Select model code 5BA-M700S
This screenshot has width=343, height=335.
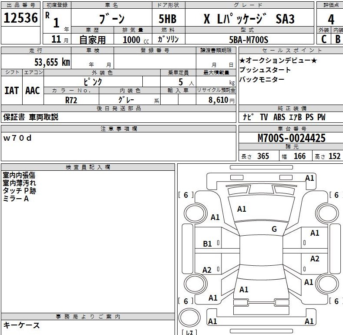click(249, 40)
